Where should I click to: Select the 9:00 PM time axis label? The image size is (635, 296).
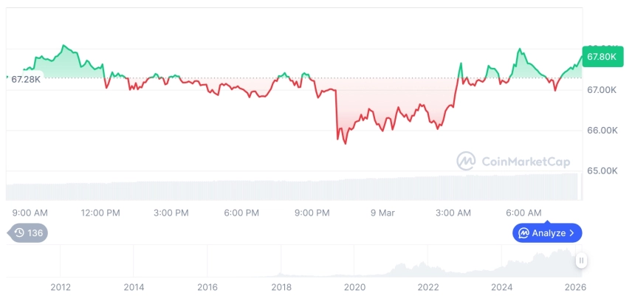click(312, 213)
